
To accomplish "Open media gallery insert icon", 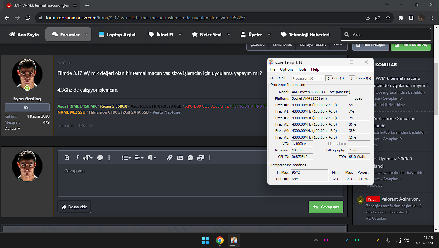I will tap(200, 158).
